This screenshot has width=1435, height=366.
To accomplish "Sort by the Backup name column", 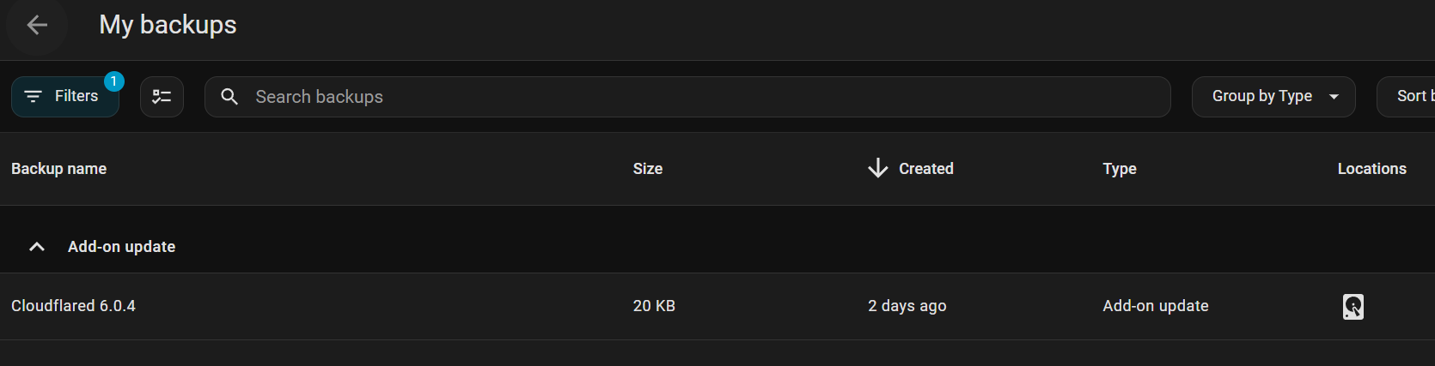I will (58, 169).
